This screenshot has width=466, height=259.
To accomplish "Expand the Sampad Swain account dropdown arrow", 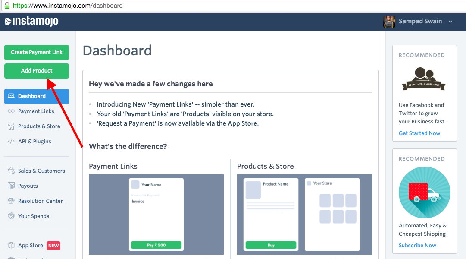I will [450, 22].
